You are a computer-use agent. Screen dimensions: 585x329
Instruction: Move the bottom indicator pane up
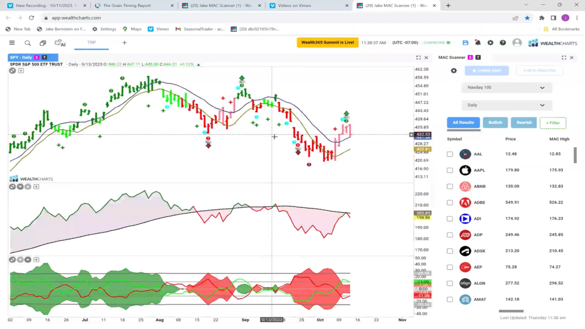[x=28, y=260]
